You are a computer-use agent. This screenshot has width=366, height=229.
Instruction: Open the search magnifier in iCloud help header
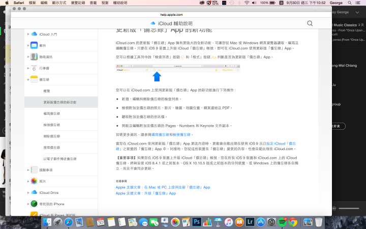click(x=310, y=23)
